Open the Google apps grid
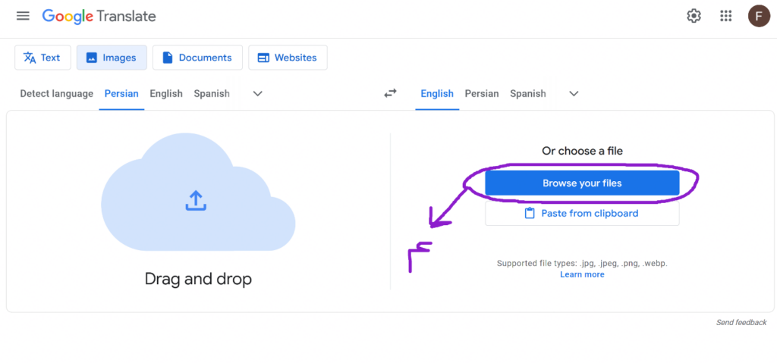The image size is (777, 363). [725, 16]
